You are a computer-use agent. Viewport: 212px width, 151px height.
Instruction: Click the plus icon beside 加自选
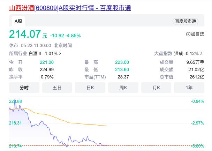click(188, 34)
